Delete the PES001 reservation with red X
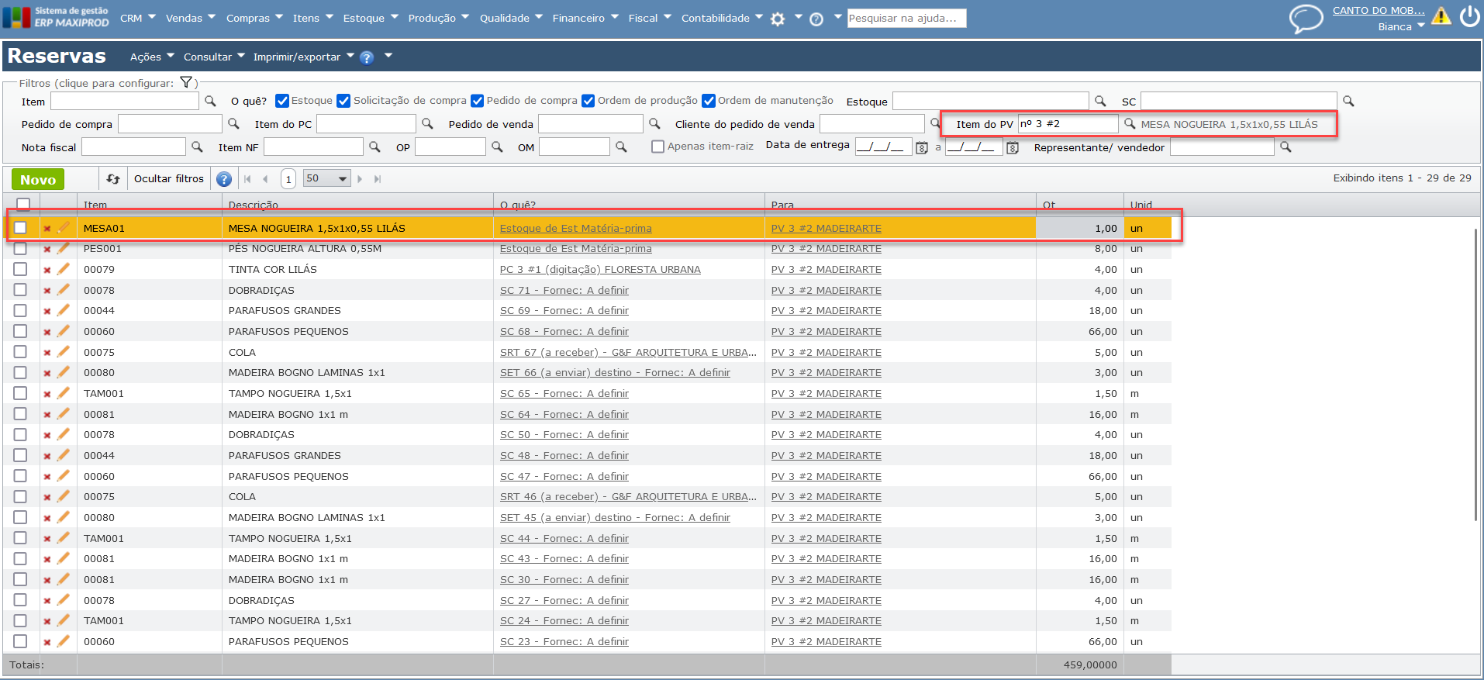The width and height of the screenshot is (1484, 680). (x=47, y=249)
